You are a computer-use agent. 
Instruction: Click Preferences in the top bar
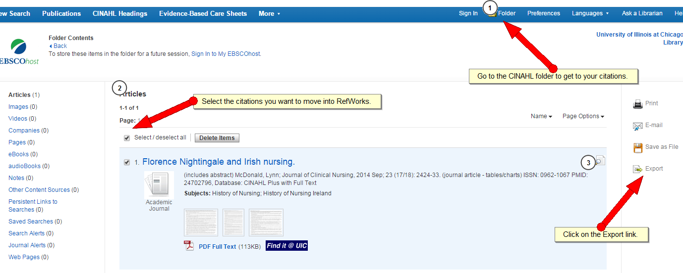pyautogui.click(x=544, y=13)
